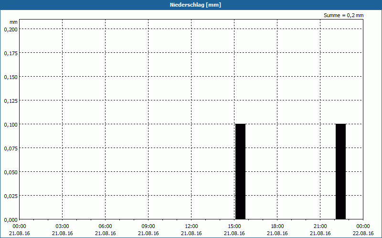Select the 0,075 y-axis value
382x238 pixels.
11,148
